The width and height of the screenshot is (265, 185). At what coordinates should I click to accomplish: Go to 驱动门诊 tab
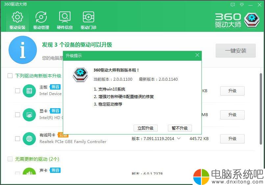click(89, 21)
